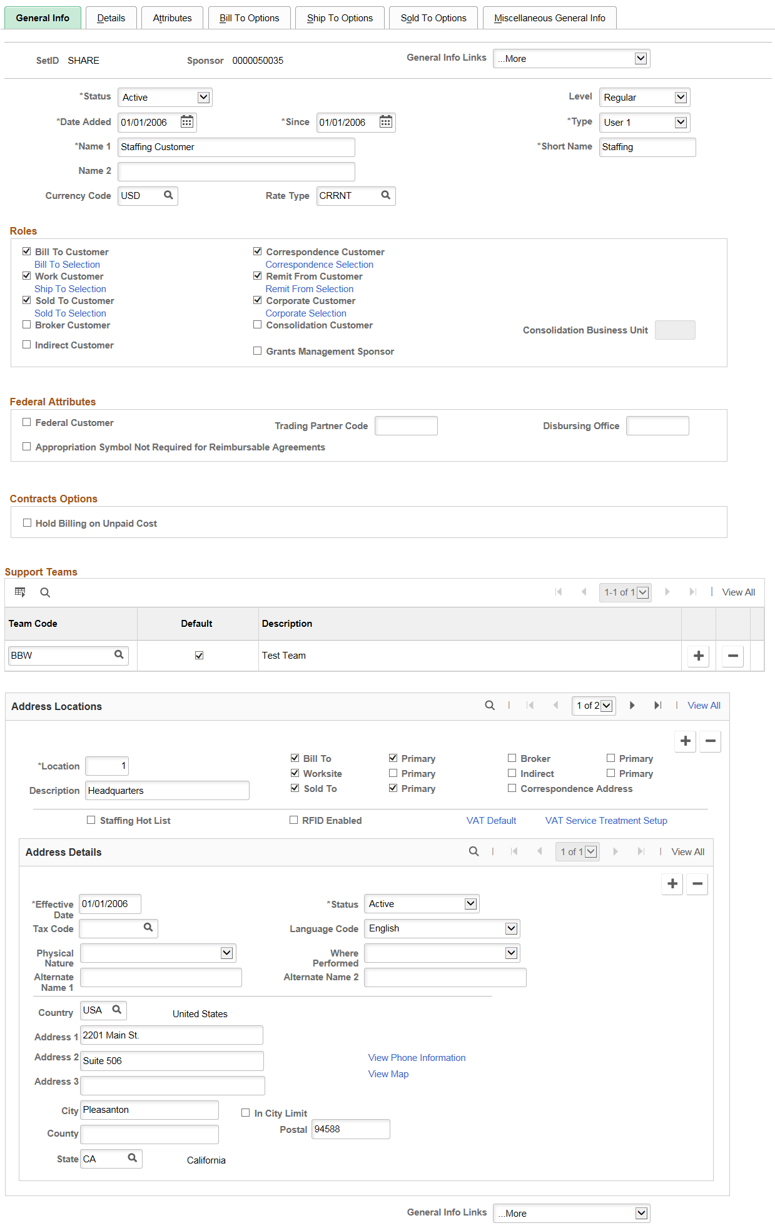The width and height of the screenshot is (775, 1228).
Task: Click the Name 1 field
Action: pos(236,147)
